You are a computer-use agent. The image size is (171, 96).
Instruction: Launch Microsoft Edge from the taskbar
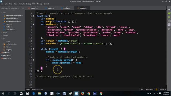[x=33, y=94]
